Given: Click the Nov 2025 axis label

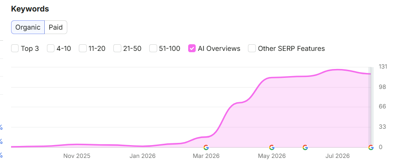Looking at the screenshot, I should click(x=77, y=156).
